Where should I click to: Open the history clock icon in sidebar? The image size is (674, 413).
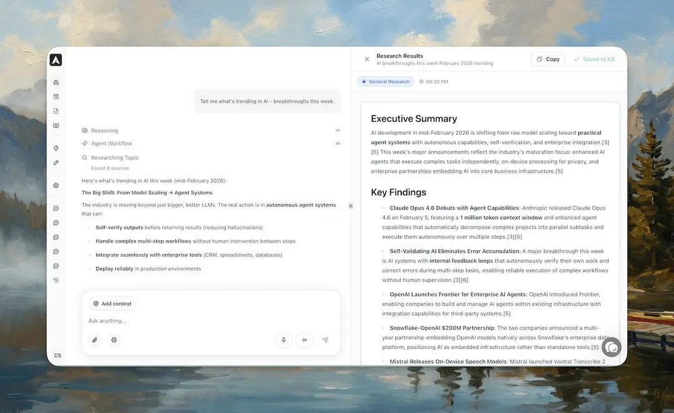tap(56, 280)
